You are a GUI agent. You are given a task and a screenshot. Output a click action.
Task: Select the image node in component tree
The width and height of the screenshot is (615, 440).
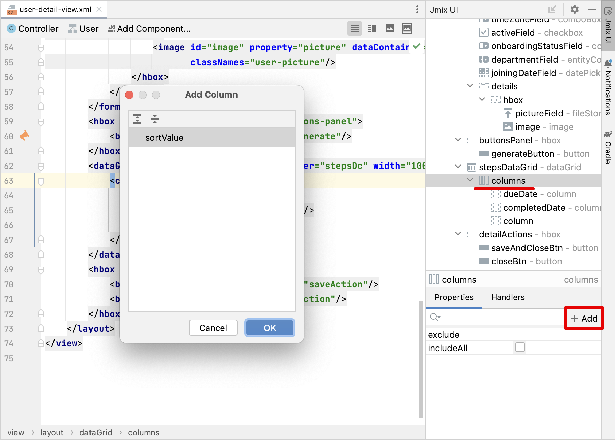click(x=538, y=127)
